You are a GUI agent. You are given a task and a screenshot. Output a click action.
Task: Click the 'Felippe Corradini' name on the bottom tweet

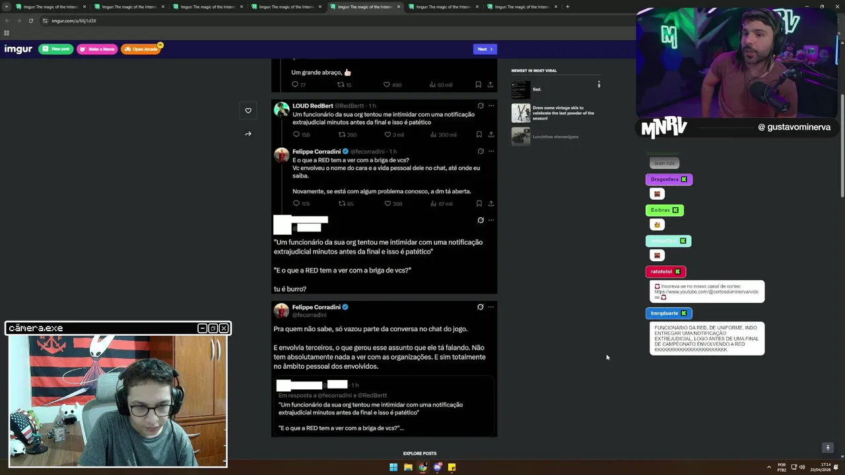click(x=316, y=307)
